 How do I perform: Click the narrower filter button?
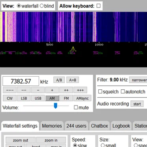click(x=138, y=80)
